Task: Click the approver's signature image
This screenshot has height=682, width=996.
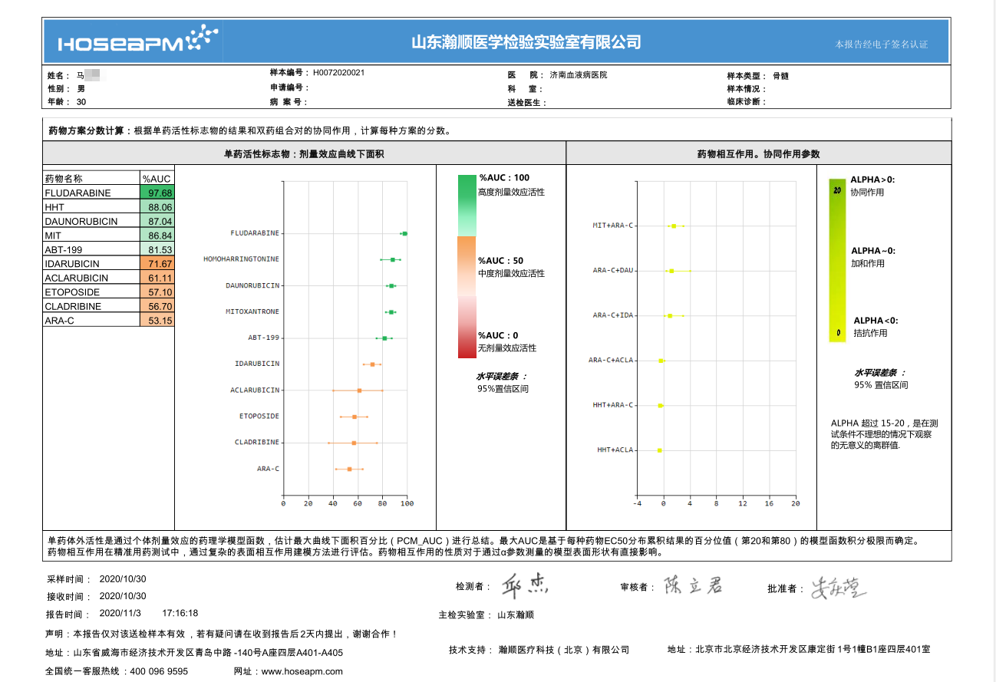Action: coord(839,588)
